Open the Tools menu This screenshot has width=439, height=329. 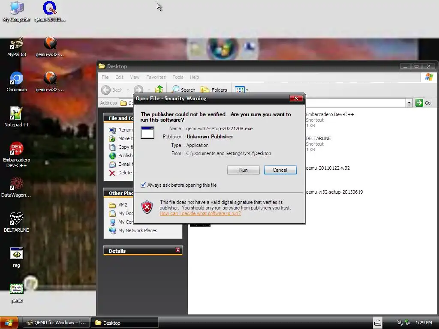[178, 77]
